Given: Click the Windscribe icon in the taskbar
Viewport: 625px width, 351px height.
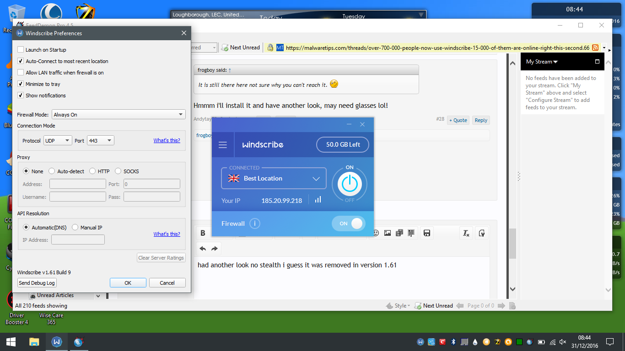Looking at the screenshot, I should [x=57, y=341].
